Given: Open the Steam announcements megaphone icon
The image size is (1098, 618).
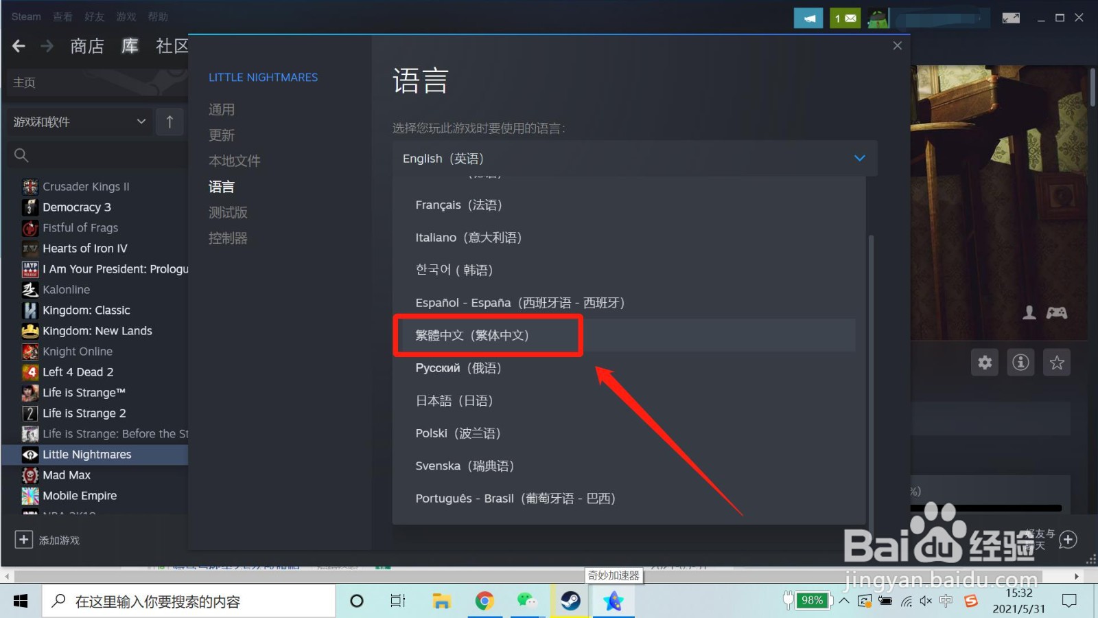Looking at the screenshot, I should coord(808,18).
